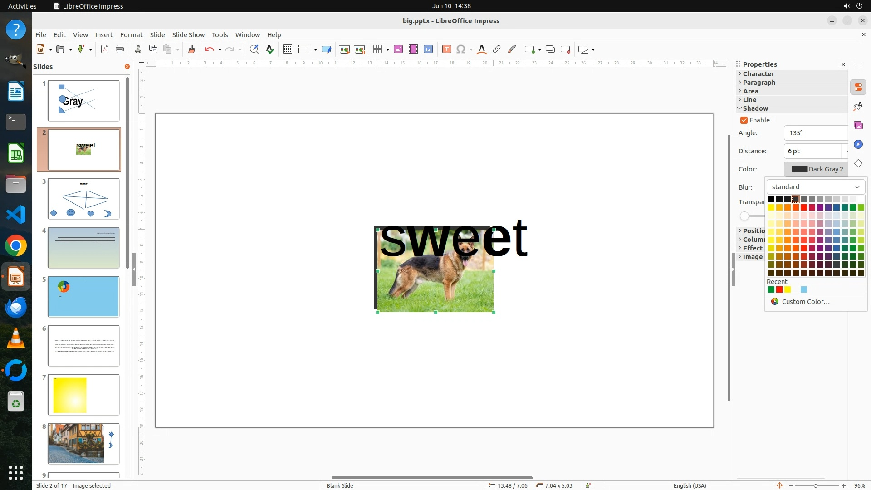Screen dimensions: 871x490
Task: Close the Properties sidebar deck
Action: (x=843, y=64)
